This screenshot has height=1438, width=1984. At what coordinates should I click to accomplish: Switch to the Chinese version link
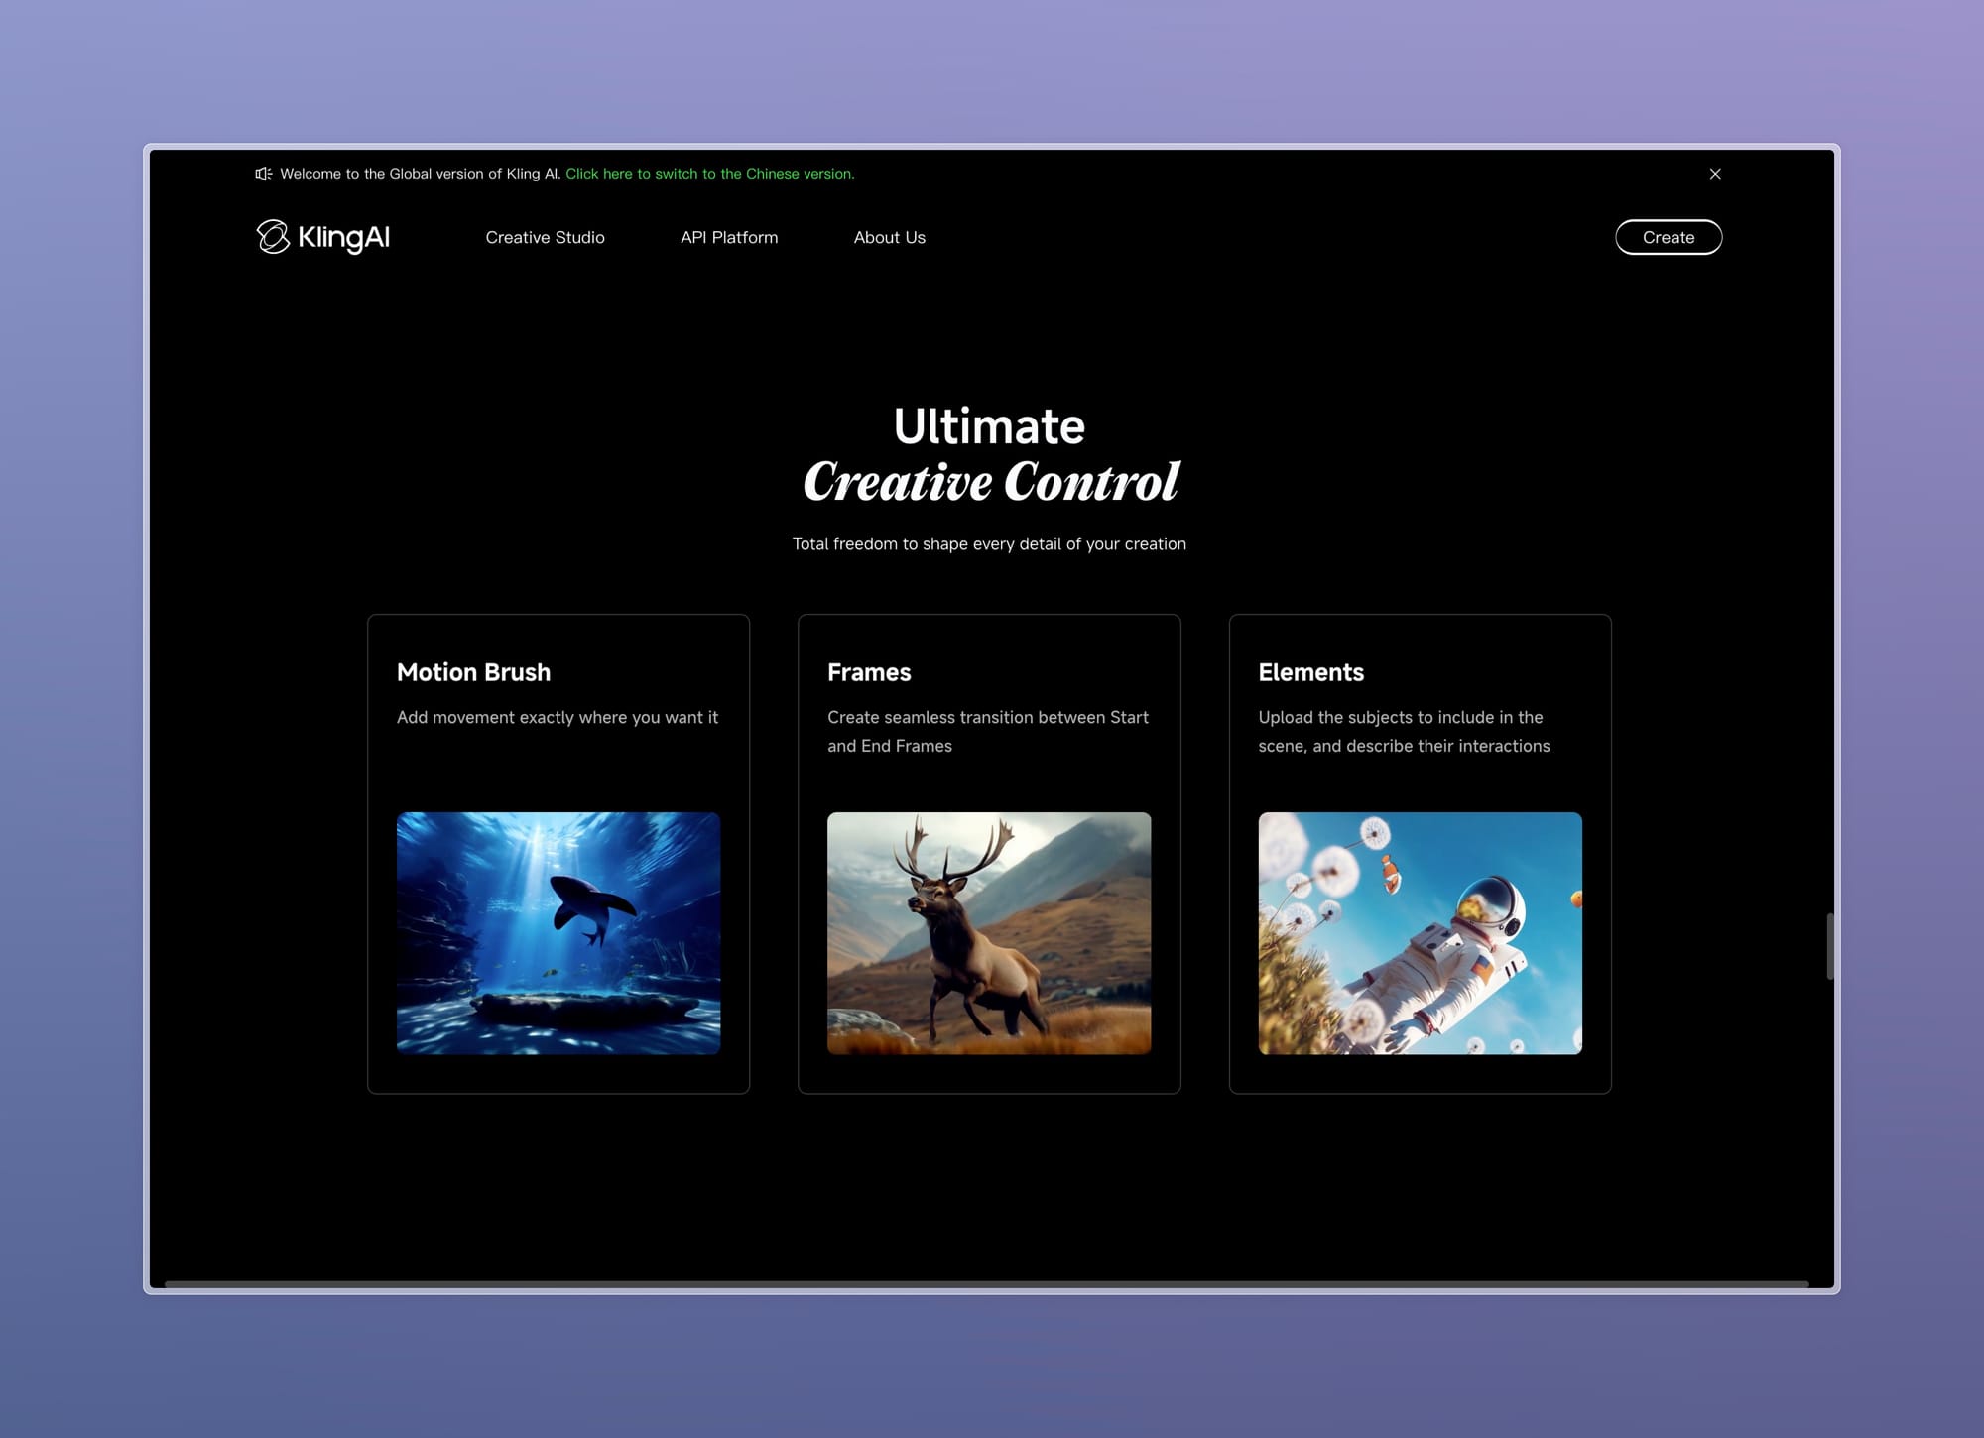pos(709,174)
